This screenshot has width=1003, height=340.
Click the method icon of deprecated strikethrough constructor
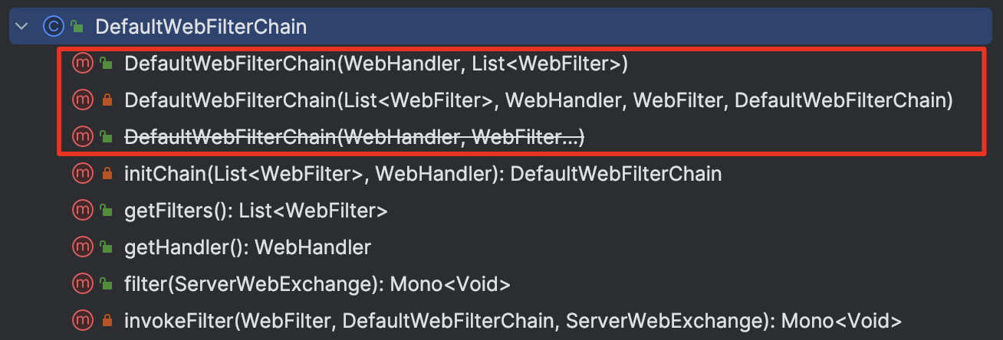pyautogui.click(x=81, y=137)
